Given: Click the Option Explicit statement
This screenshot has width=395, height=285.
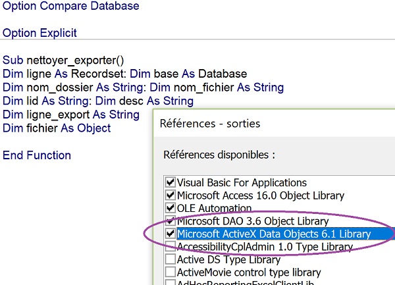Looking at the screenshot, I should click(x=39, y=32).
